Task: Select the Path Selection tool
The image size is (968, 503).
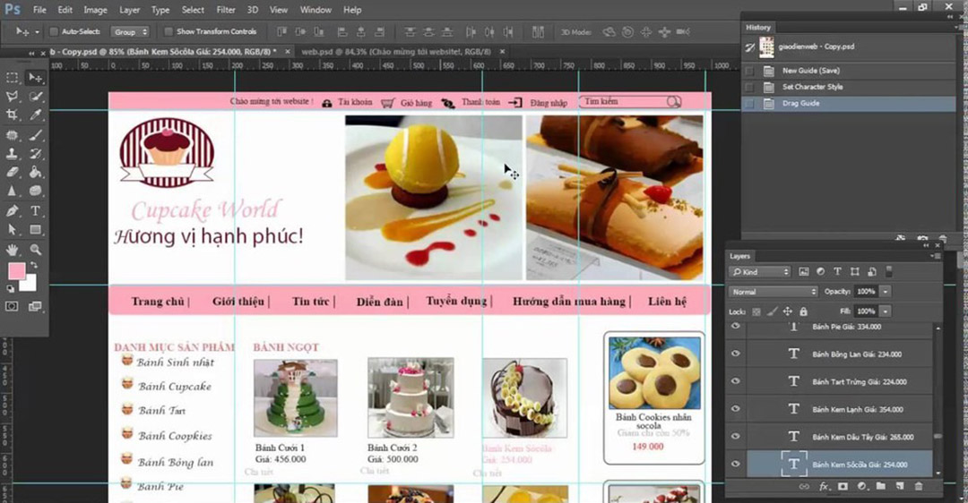Action: [12, 230]
